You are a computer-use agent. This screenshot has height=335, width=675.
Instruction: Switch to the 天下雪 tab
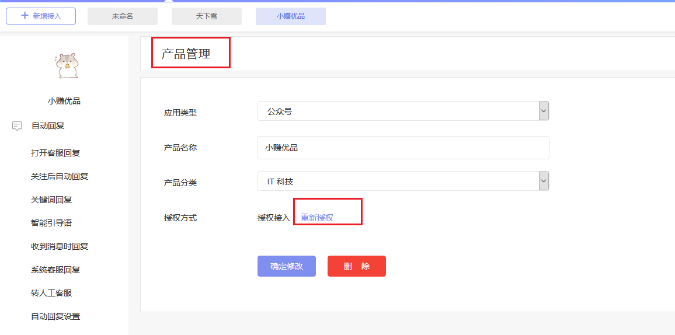[207, 16]
